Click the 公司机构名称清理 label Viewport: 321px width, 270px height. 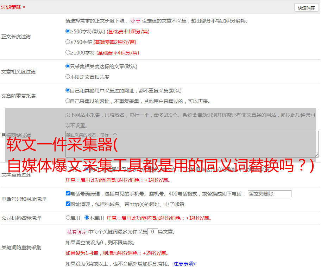21,218
